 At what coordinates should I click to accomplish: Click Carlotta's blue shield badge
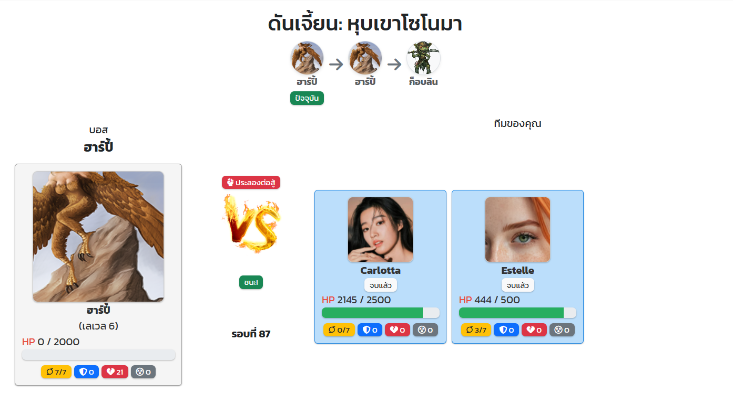tap(370, 330)
